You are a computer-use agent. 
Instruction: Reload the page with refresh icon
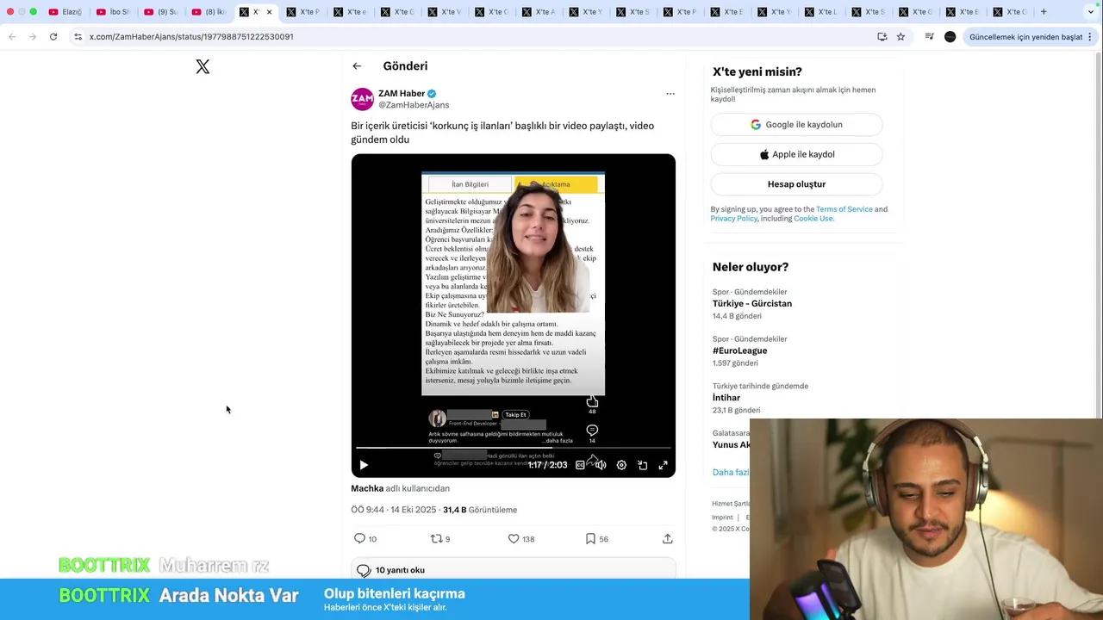53,37
